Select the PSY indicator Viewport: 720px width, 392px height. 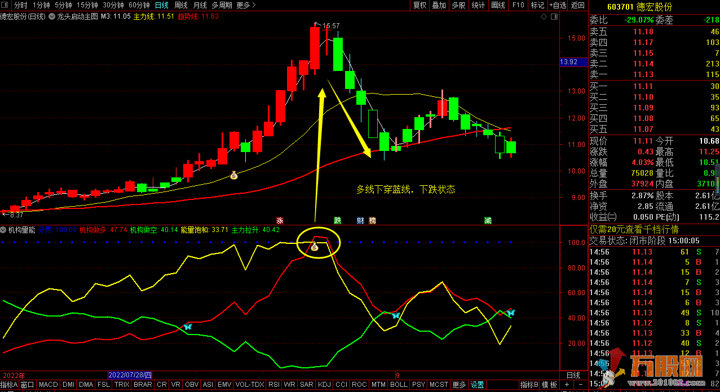click(x=418, y=385)
